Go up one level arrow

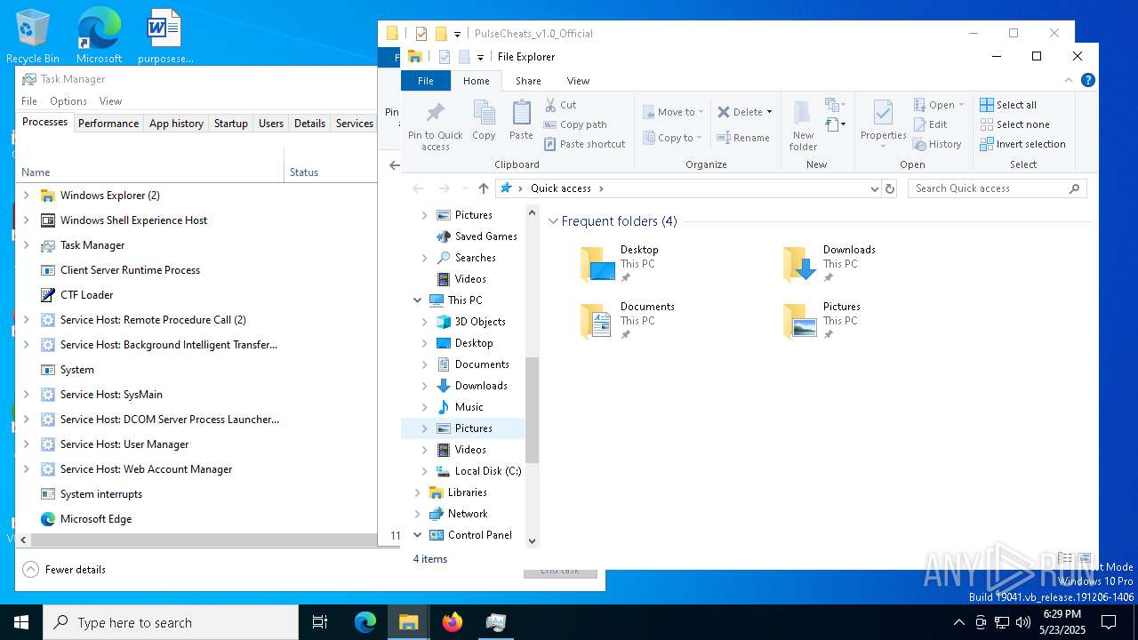pos(484,188)
